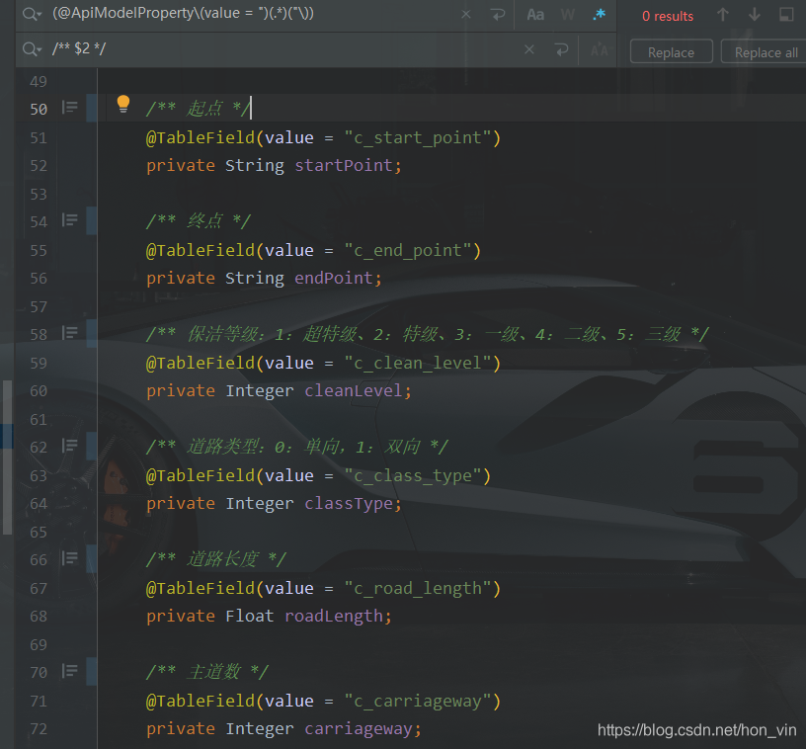Click the "c_start_point" string literal

(417, 137)
